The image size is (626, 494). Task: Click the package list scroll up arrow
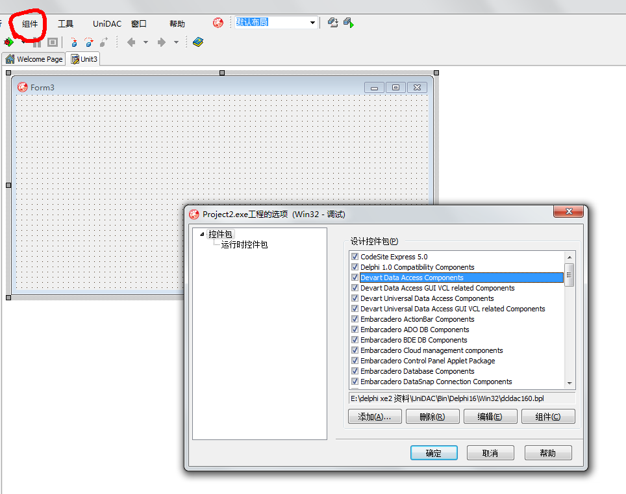570,257
